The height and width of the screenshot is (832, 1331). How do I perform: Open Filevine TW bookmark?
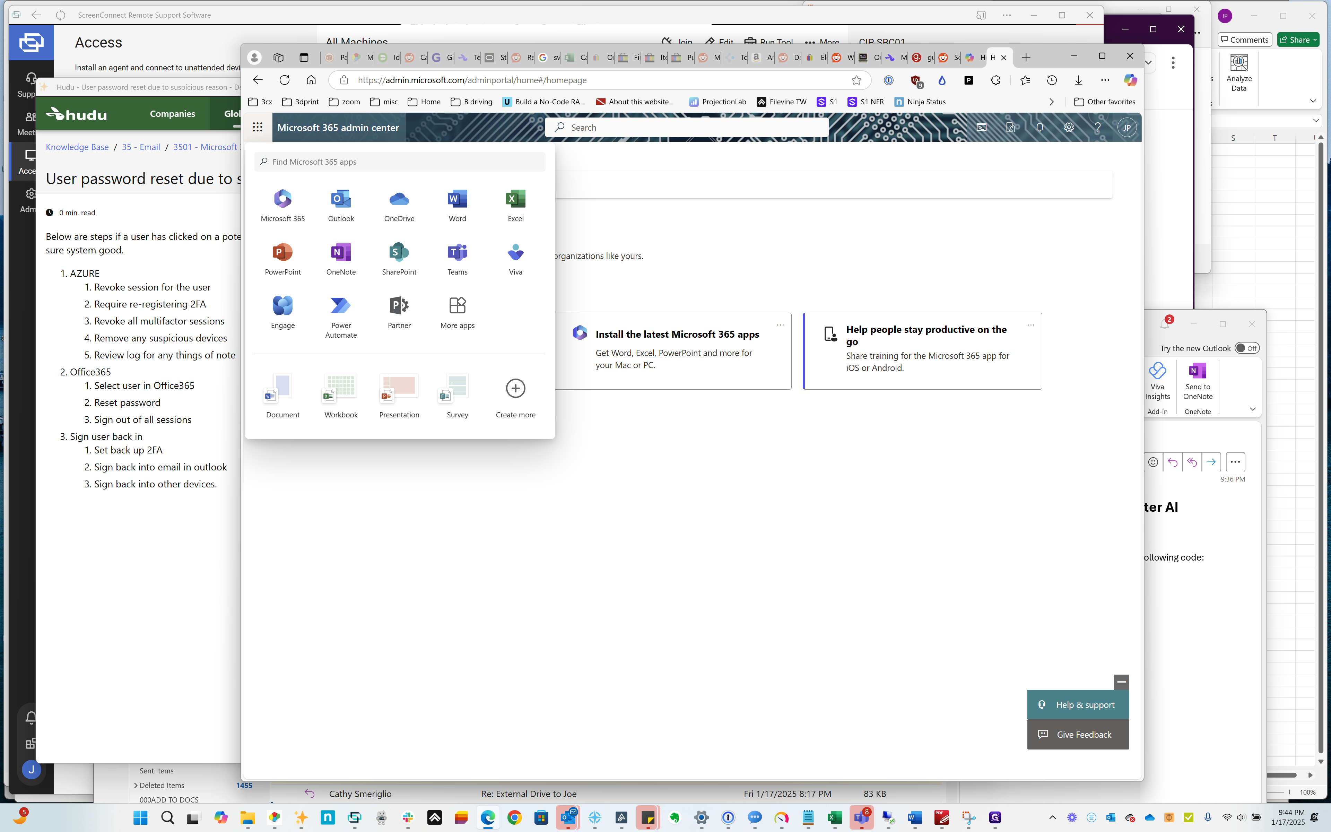point(782,102)
